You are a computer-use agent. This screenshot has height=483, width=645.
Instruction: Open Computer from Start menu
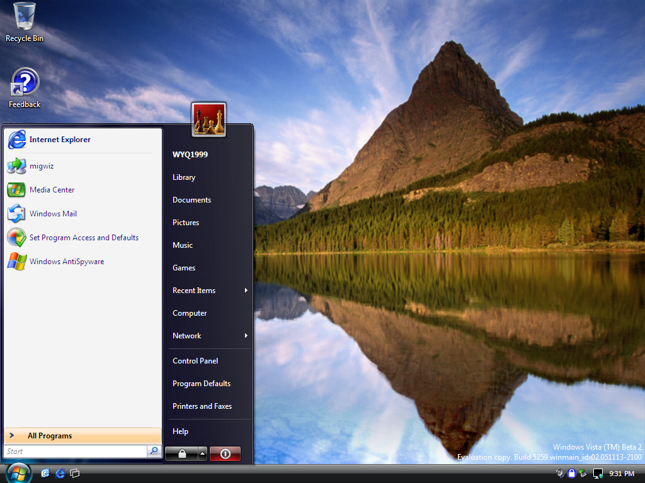(x=190, y=313)
